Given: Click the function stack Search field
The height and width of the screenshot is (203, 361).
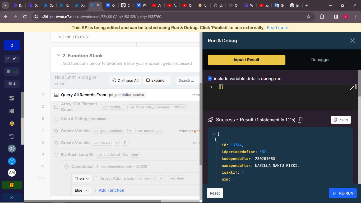Looking at the screenshot, I should (x=187, y=81).
